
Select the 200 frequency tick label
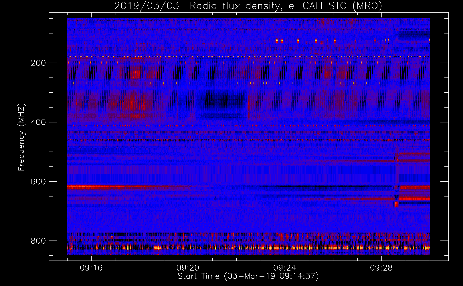click(38, 63)
